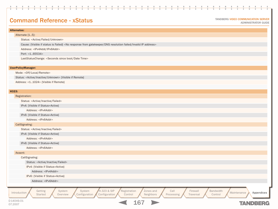
Task: Select the Cause: Visible if status is Failed row
Action: click(x=143, y=45)
